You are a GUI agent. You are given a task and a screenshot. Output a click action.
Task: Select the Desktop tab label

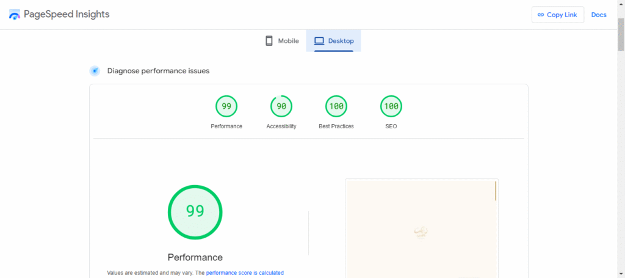tap(341, 41)
